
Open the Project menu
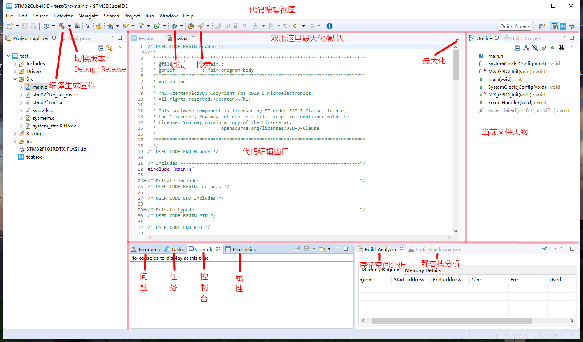(x=132, y=16)
